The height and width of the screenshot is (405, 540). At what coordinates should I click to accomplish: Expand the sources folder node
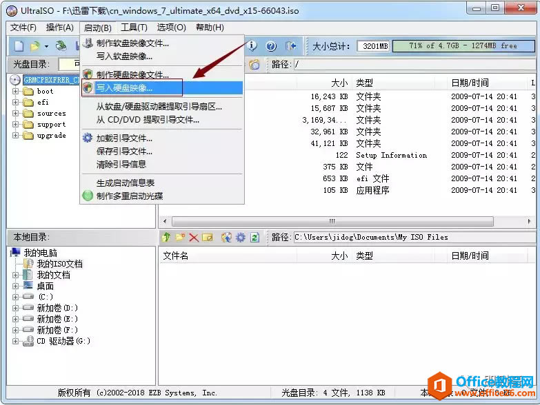point(15,113)
